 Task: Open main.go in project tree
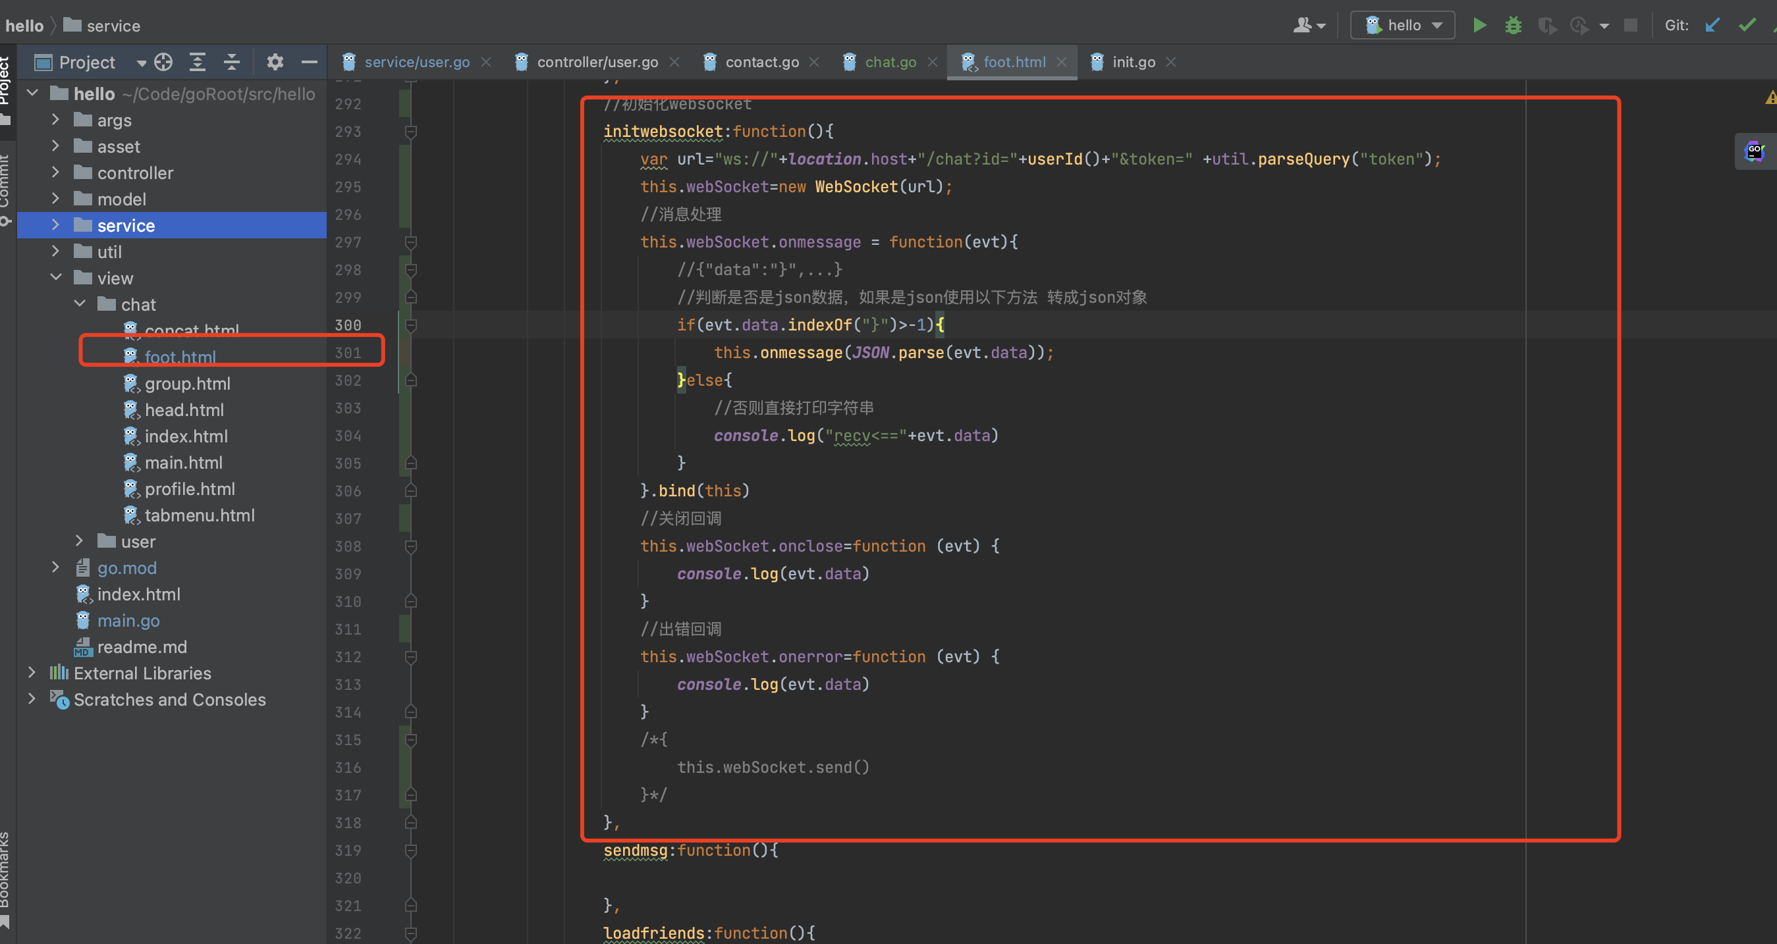pos(128,620)
